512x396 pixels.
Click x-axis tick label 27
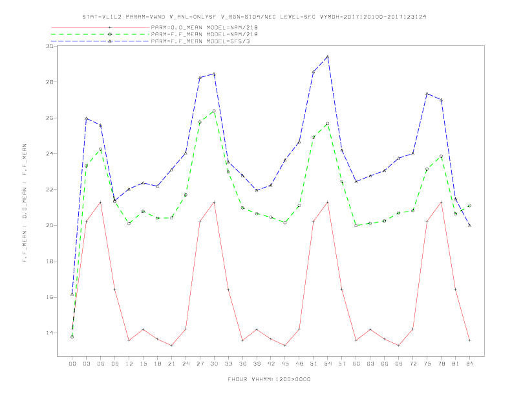pyautogui.click(x=200, y=364)
